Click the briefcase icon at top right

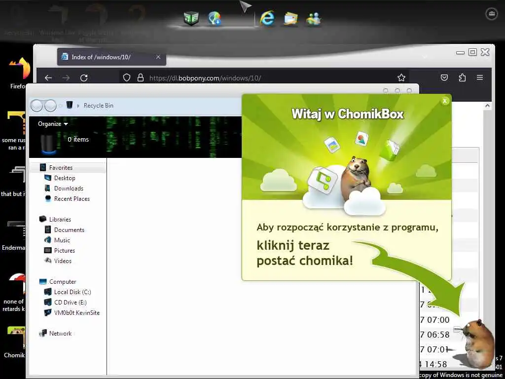pos(492,13)
